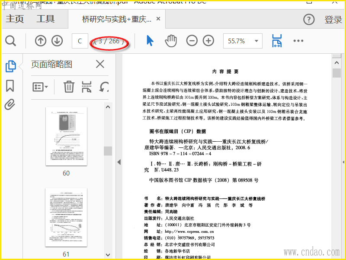Image resolution: width=346 pixels, height=260 pixels.
Task: Zoom out with the minus button
Action: click(x=192, y=41)
